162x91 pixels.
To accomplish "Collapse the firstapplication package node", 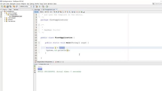I will click(6, 15).
